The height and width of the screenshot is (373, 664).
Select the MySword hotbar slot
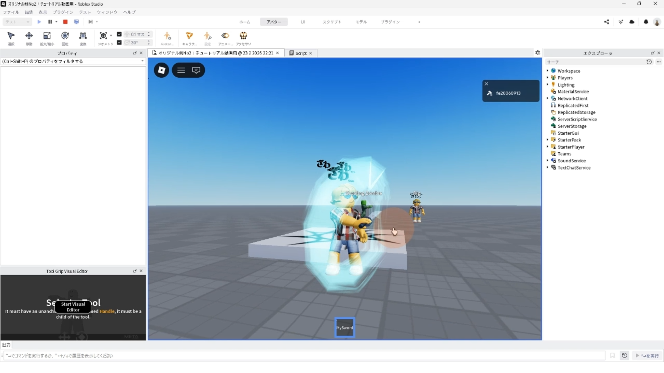click(x=344, y=327)
